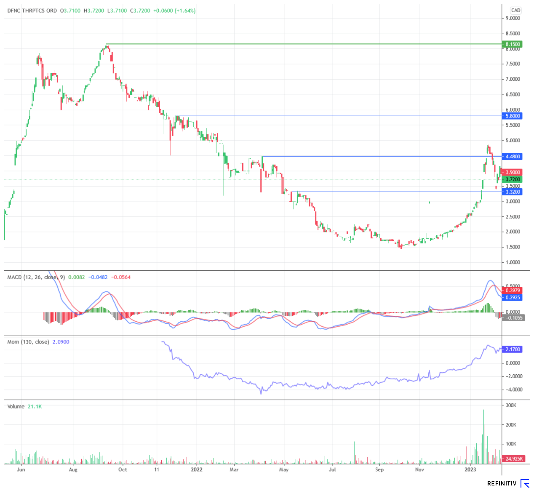
Task: Open the MACD (12, 26, close, 9) indicator legend
Action: pyautogui.click(x=36, y=277)
